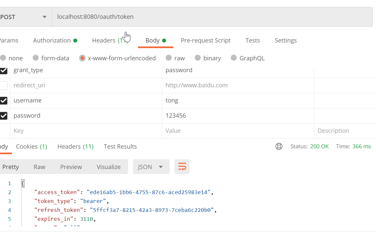376x232 pixels.
Task: Select the raw body type radio
Action: pos(169,58)
